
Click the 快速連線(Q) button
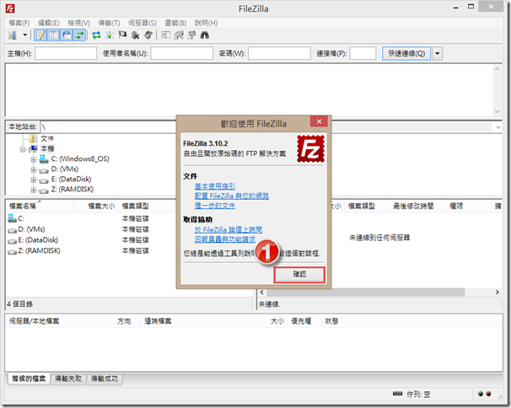point(406,53)
